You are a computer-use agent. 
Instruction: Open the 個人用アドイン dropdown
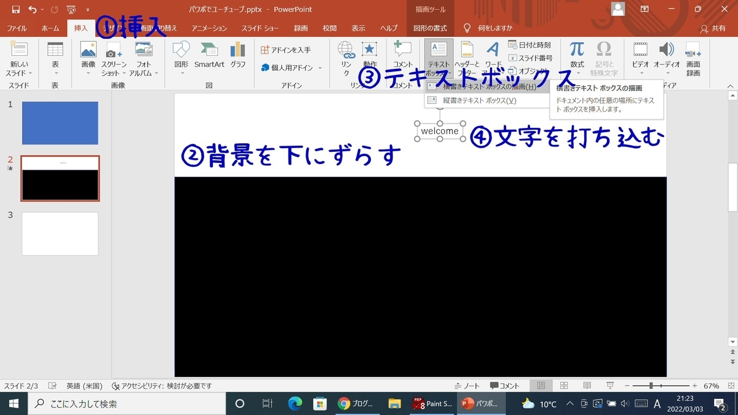coord(291,68)
